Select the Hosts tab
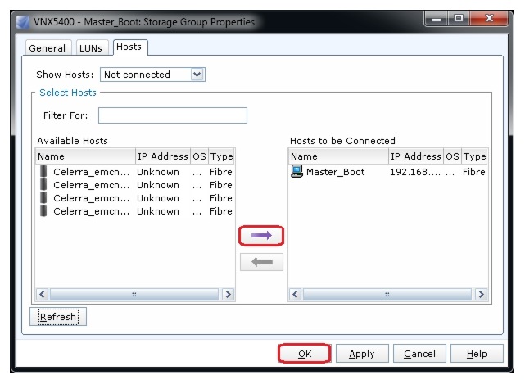The image size is (525, 384). coord(129,47)
